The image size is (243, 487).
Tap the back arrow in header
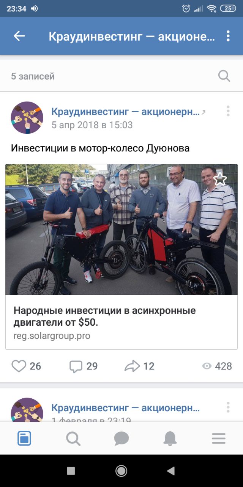[x=19, y=36]
